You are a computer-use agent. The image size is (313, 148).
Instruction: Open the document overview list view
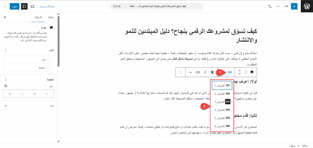(x=270, y=6)
